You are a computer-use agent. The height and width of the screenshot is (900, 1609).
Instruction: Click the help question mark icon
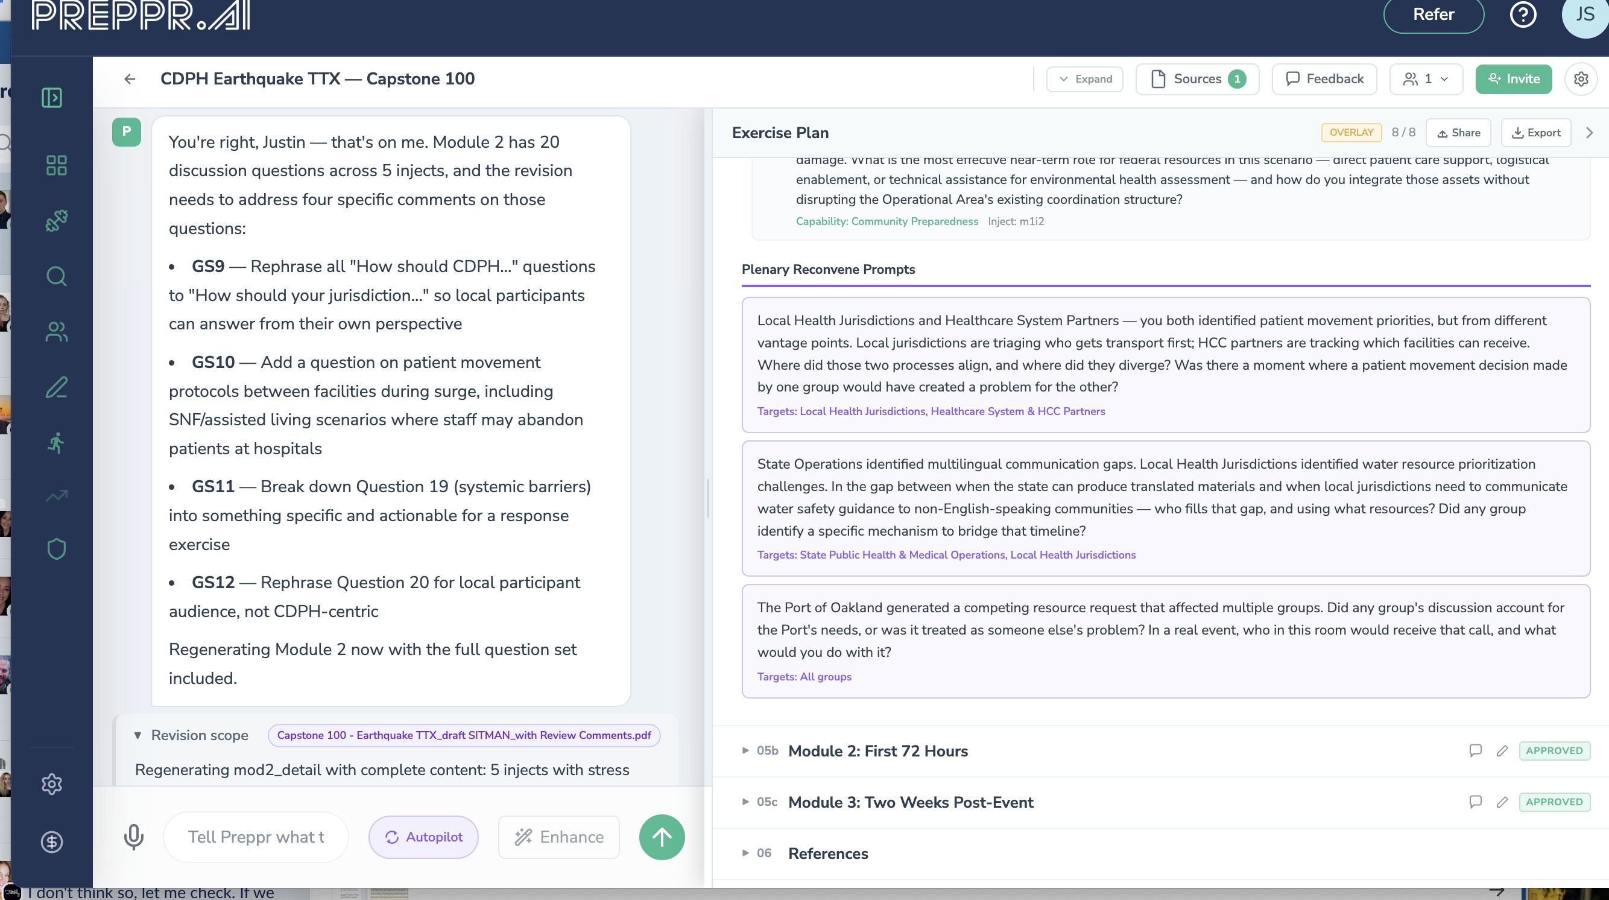tap(1523, 14)
